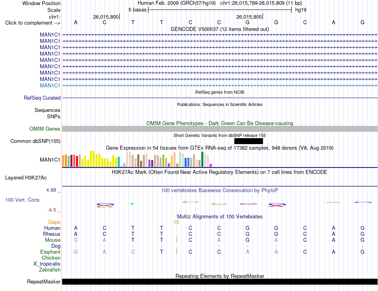Screen dimensions: 378x291
Task: Click the X_tropicalis alignment row label
Action: [47, 264]
